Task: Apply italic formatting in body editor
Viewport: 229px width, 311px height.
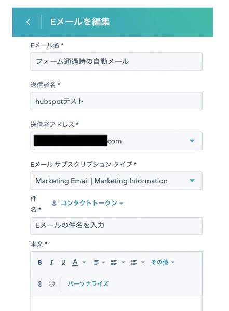Action: click(51, 262)
